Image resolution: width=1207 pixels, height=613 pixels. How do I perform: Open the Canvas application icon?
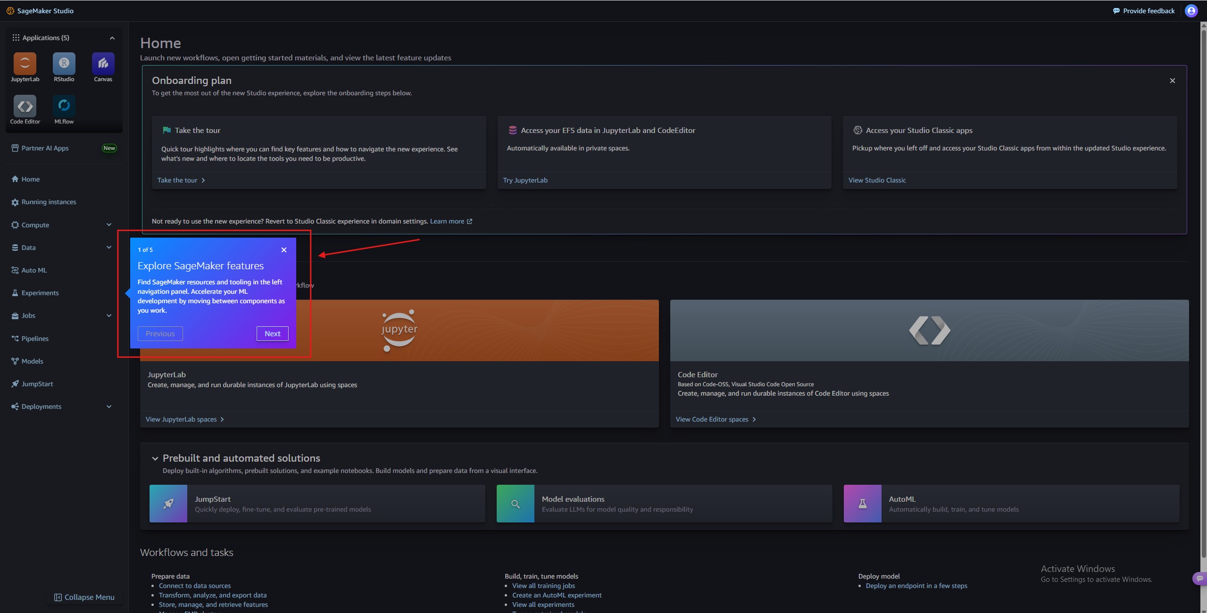pos(103,64)
